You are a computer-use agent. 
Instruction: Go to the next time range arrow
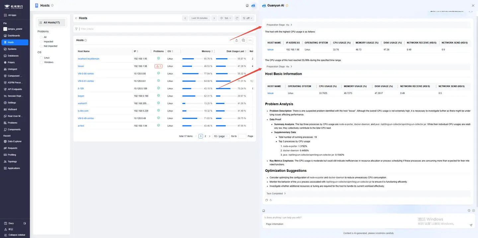tap(214, 18)
